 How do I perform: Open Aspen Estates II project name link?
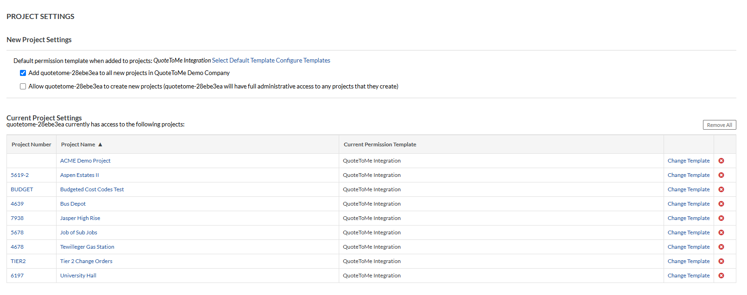[x=80, y=175]
